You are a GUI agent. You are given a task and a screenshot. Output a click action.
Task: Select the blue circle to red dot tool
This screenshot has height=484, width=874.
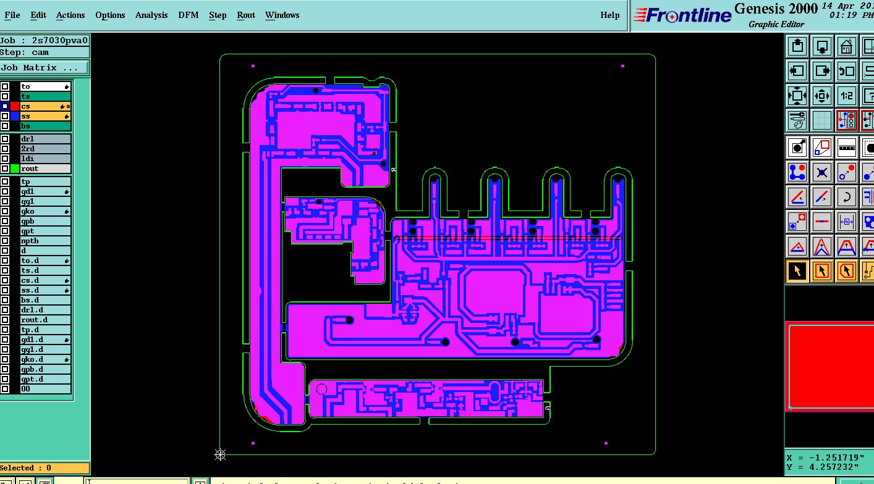pyautogui.click(x=847, y=172)
